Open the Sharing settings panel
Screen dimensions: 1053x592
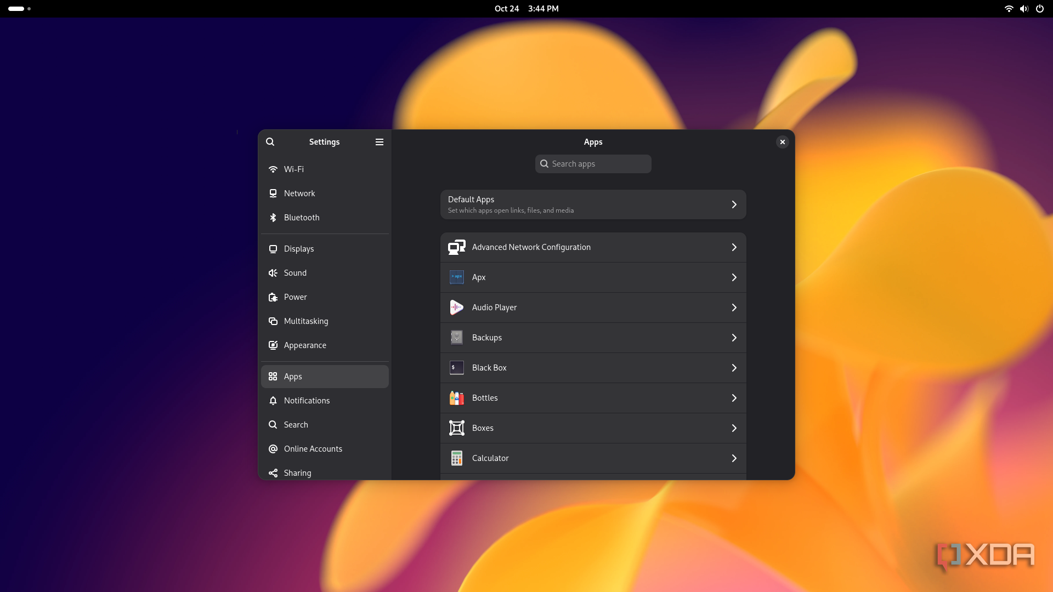[x=325, y=473]
